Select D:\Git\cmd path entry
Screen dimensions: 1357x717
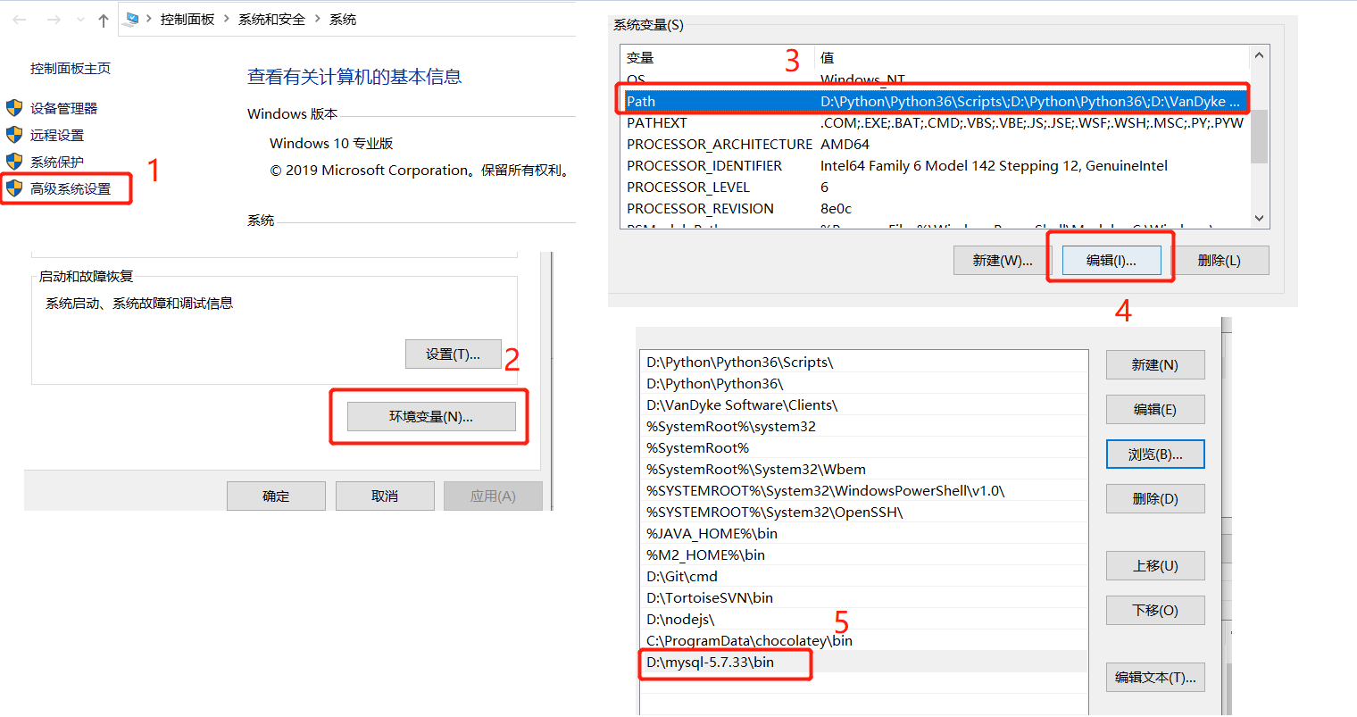(864, 576)
